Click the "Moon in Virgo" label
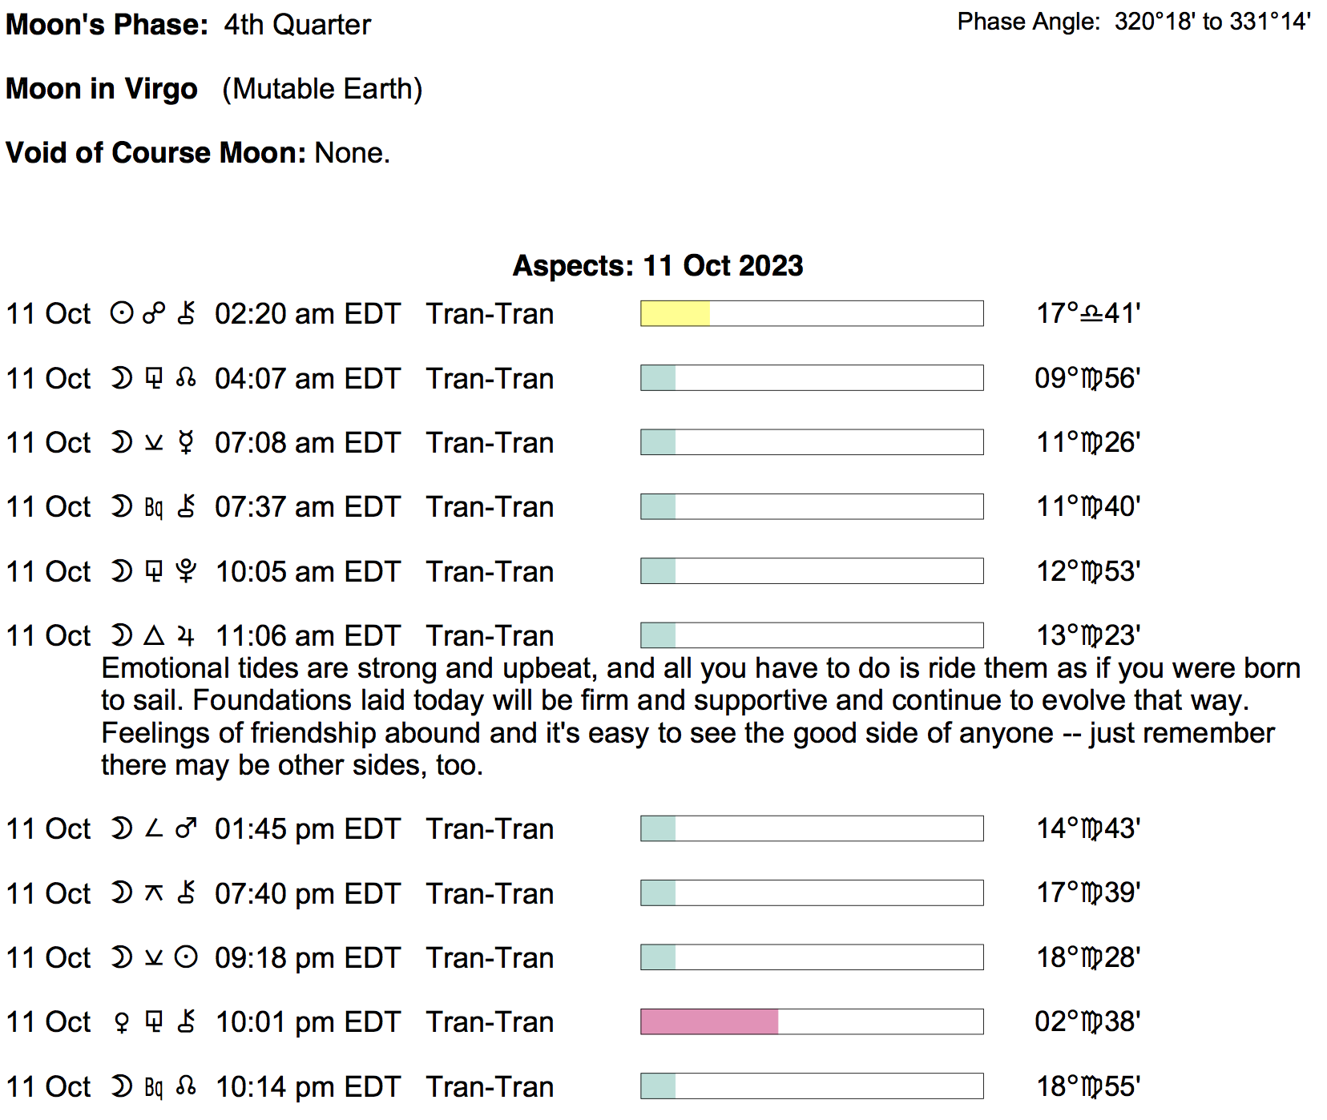Viewport: 1327px width, 1120px height. [x=102, y=89]
